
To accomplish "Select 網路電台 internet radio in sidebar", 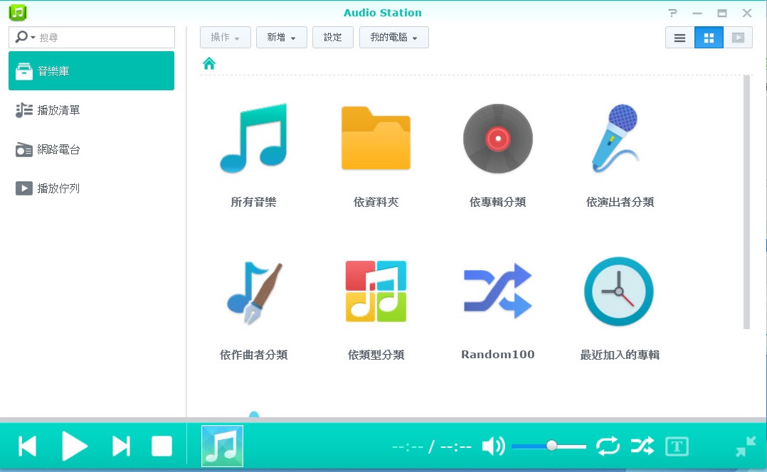I will coord(92,149).
